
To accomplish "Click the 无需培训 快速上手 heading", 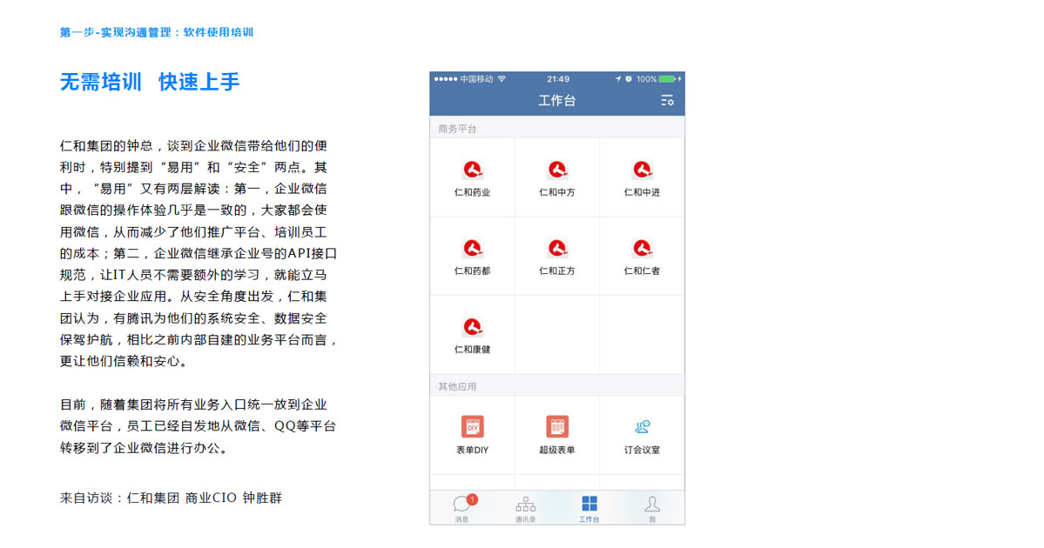I will [150, 82].
